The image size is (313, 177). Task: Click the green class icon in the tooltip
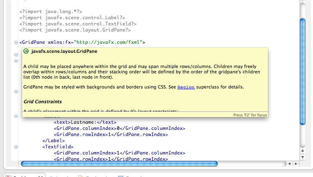(26, 51)
